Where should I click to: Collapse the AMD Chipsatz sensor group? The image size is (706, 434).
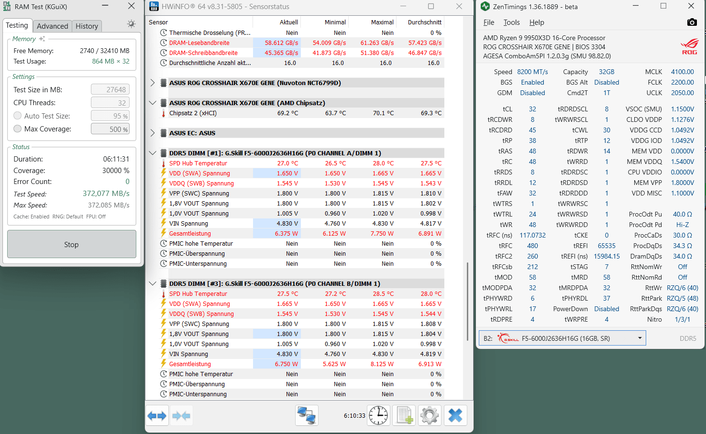coord(153,103)
